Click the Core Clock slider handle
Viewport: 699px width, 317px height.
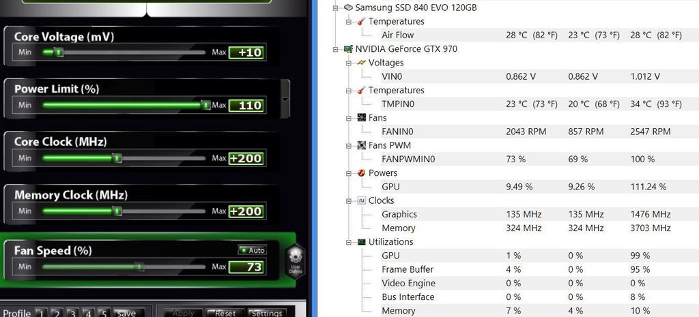pos(117,158)
